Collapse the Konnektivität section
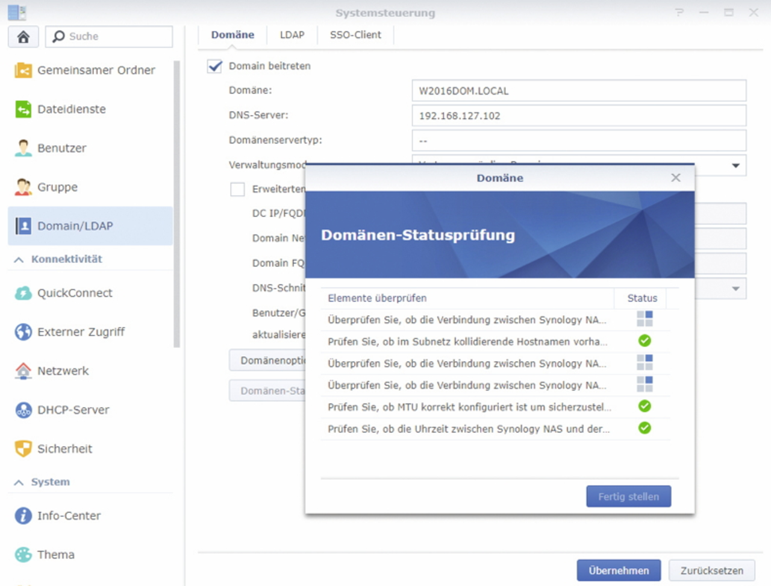The width and height of the screenshot is (771, 586). [19, 260]
